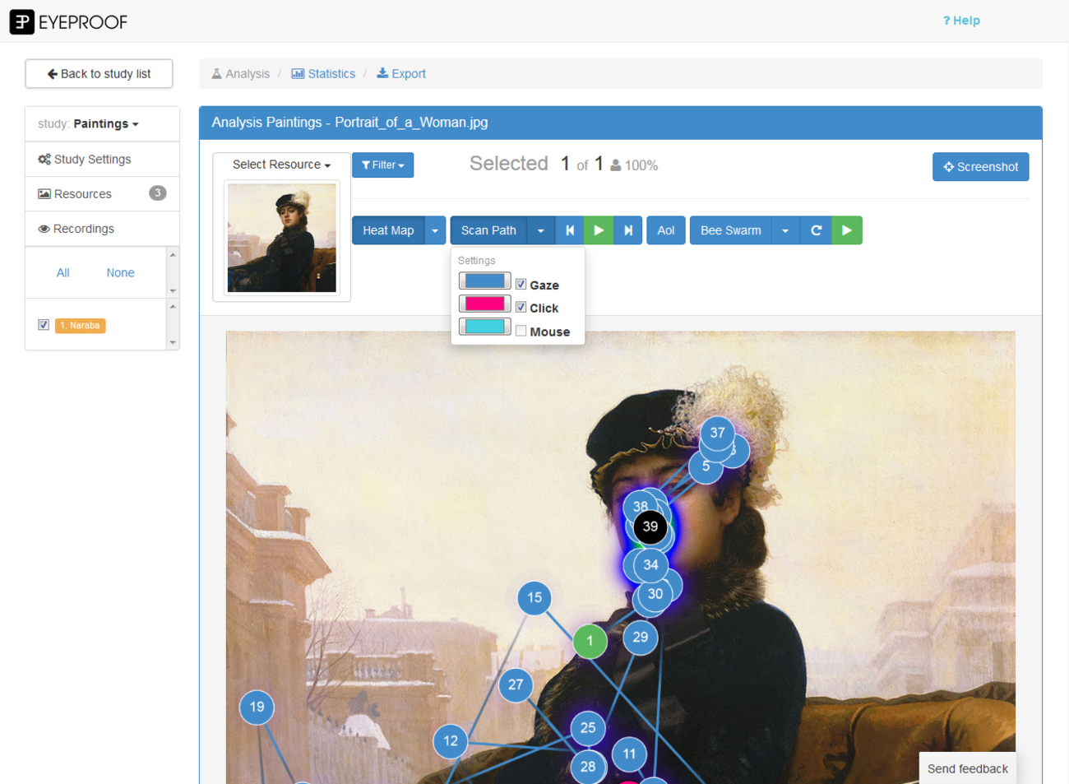Enable the Mouse checkbox
The image size is (1069, 784).
pyautogui.click(x=521, y=331)
